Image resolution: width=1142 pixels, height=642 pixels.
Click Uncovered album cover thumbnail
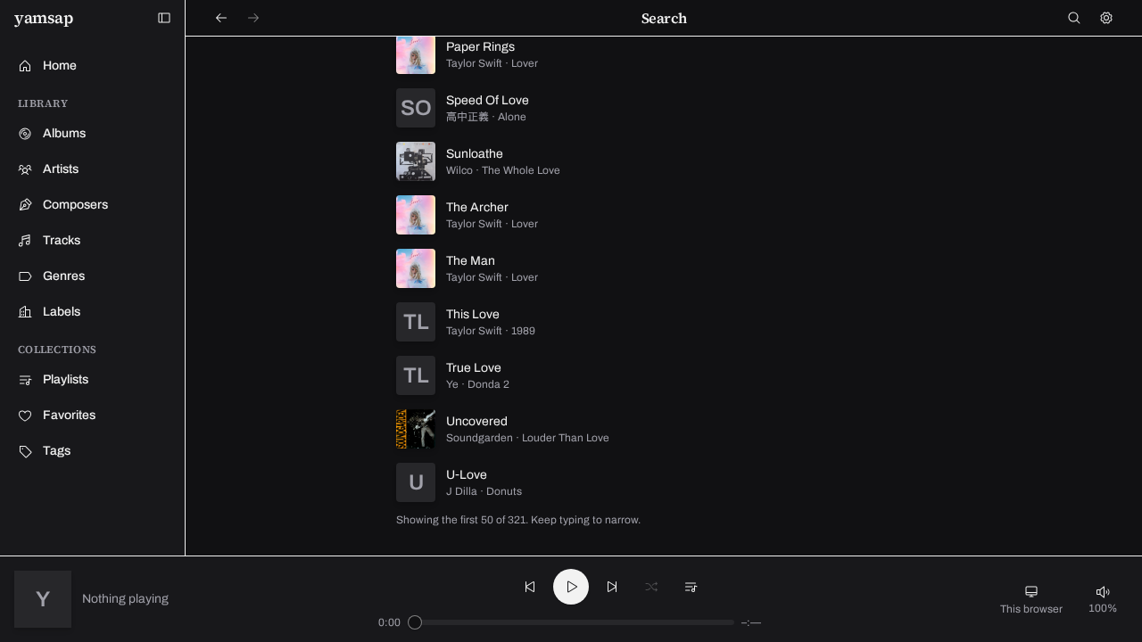click(416, 429)
